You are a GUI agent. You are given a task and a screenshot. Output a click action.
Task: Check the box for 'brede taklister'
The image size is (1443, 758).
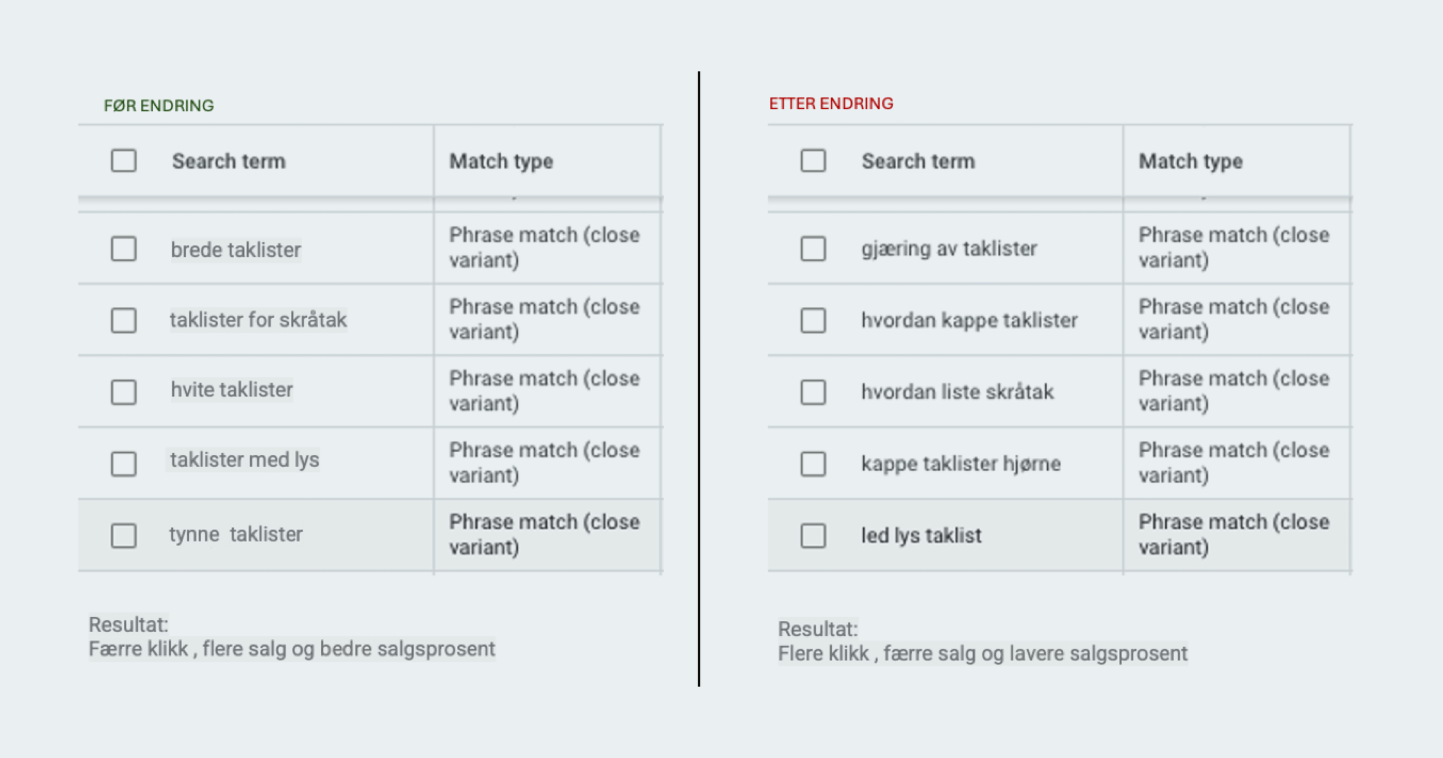click(123, 249)
